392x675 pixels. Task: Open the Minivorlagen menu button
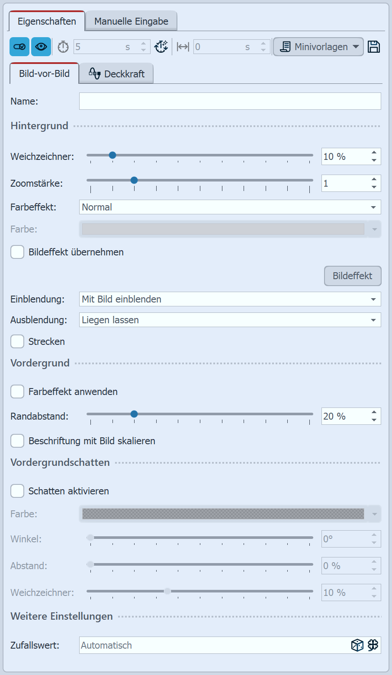pyautogui.click(x=318, y=47)
